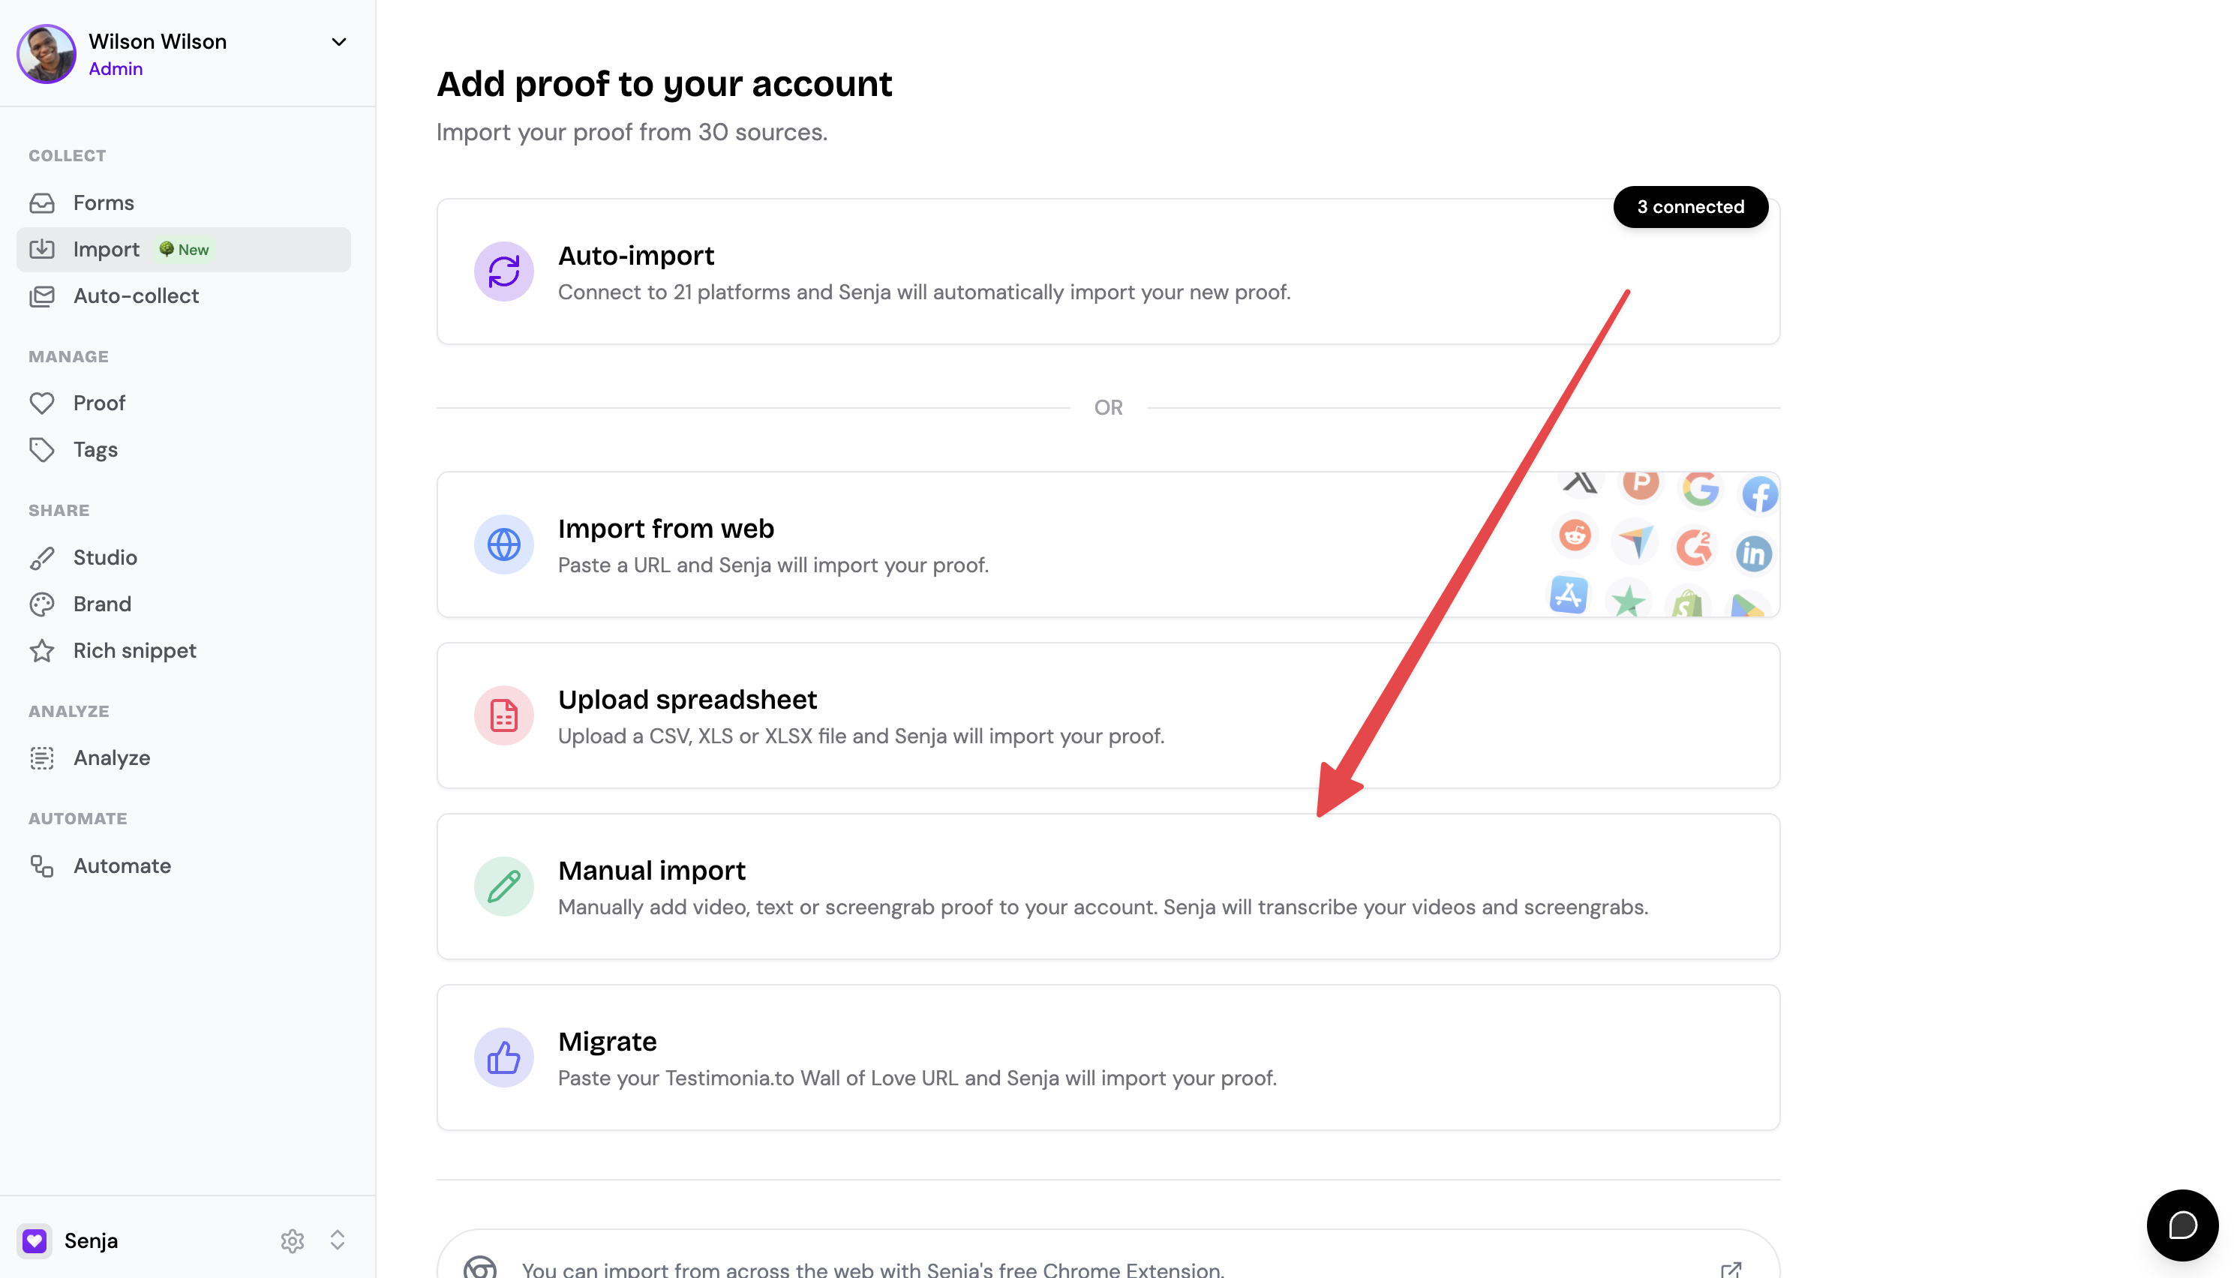Click the Analyze list icon
This screenshot has width=2234, height=1278.
point(41,757)
